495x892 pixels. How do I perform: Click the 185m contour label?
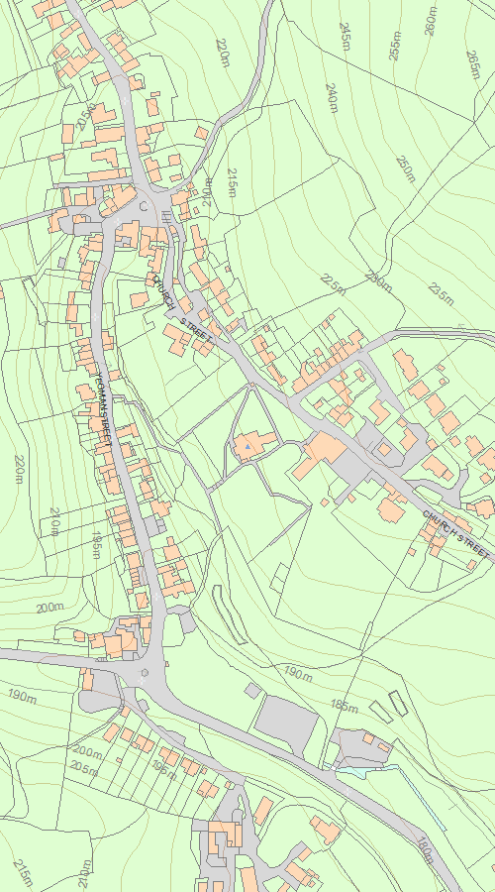pos(345,707)
